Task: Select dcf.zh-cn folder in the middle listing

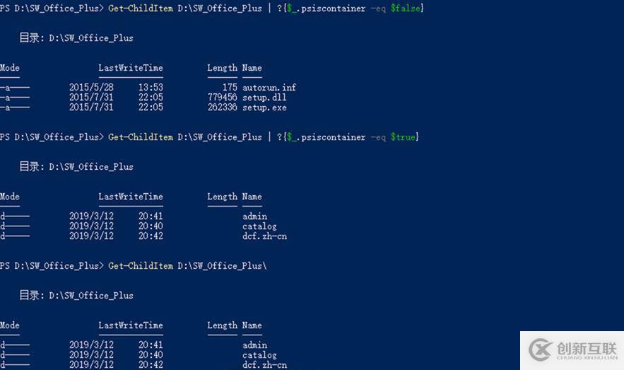Action: pos(264,236)
